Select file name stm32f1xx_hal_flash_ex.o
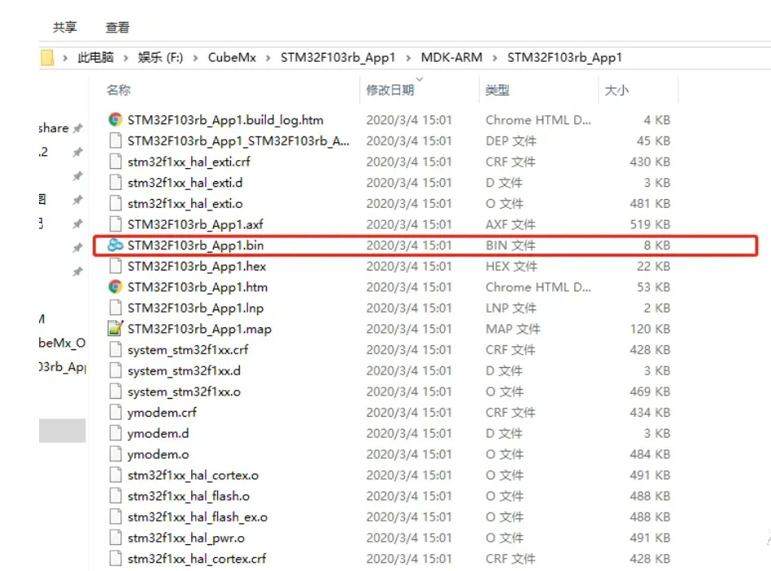 click(197, 517)
